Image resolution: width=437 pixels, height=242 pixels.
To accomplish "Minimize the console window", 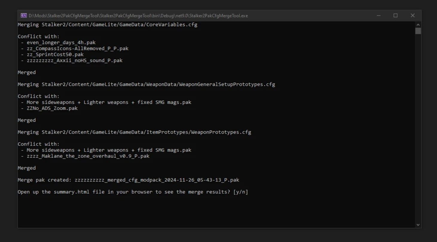I will pyautogui.click(x=378, y=15).
